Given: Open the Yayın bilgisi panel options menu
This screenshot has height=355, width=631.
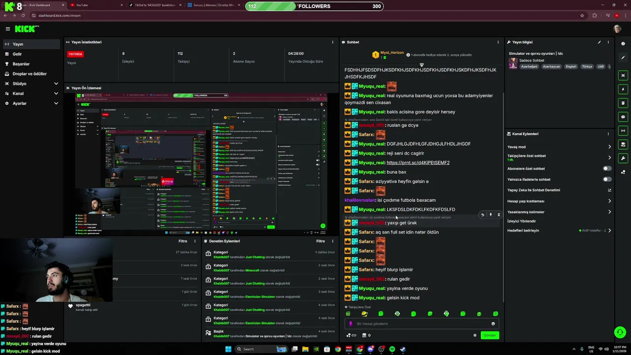Looking at the screenshot, I should tap(608, 42).
